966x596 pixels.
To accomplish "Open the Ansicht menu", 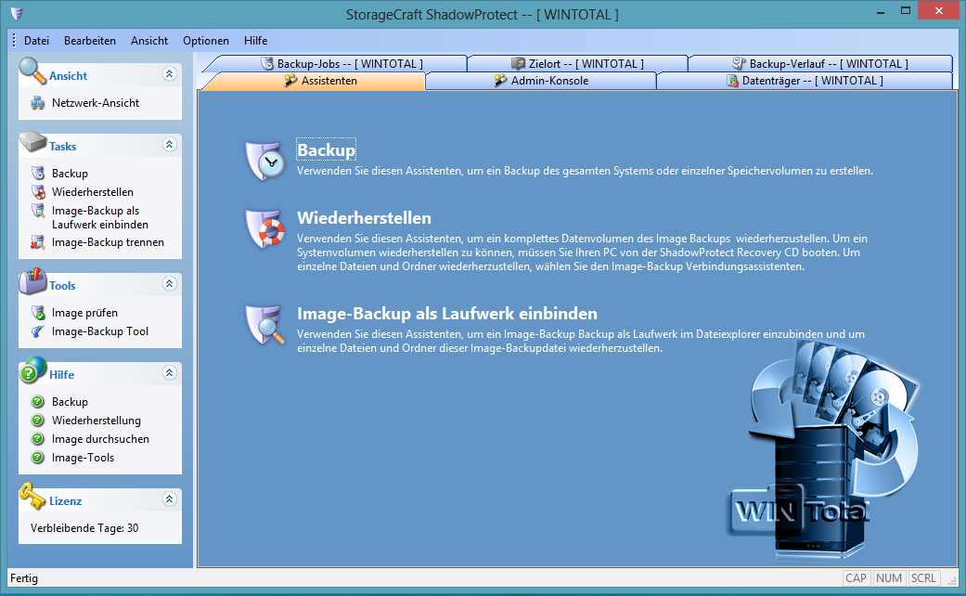I will coord(149,41).
